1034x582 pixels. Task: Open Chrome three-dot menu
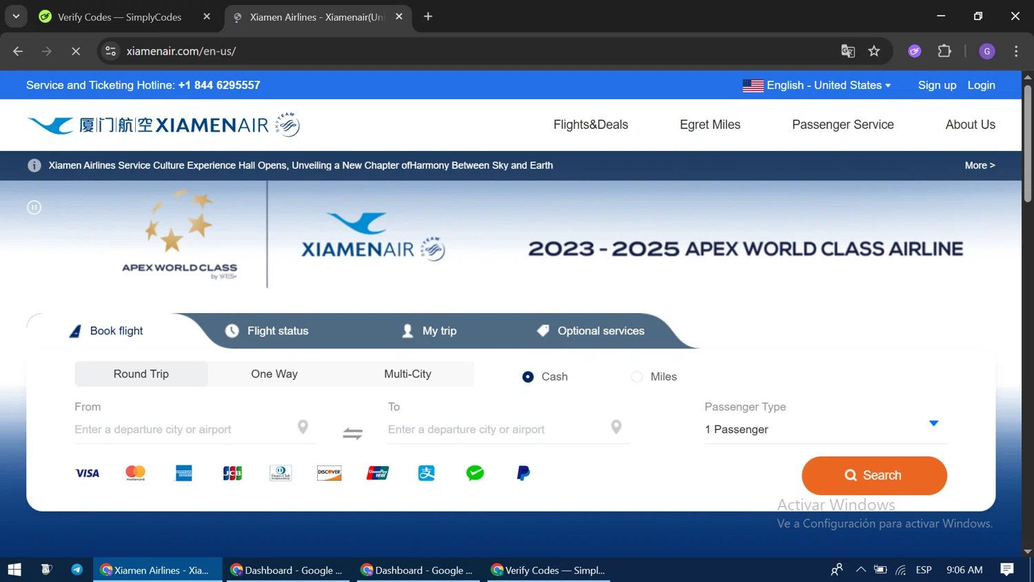click(x=1016, y=51)
